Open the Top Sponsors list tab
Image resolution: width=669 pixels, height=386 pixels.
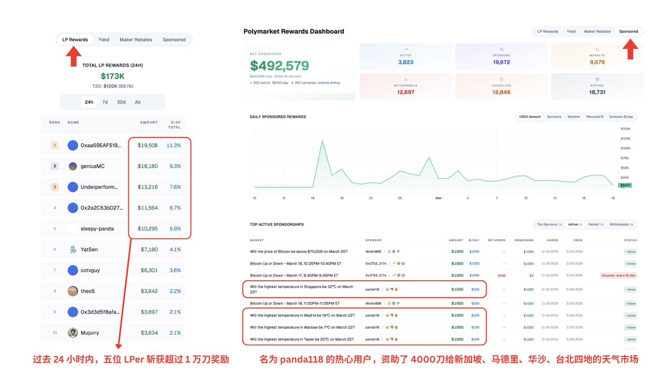point(549,224)
